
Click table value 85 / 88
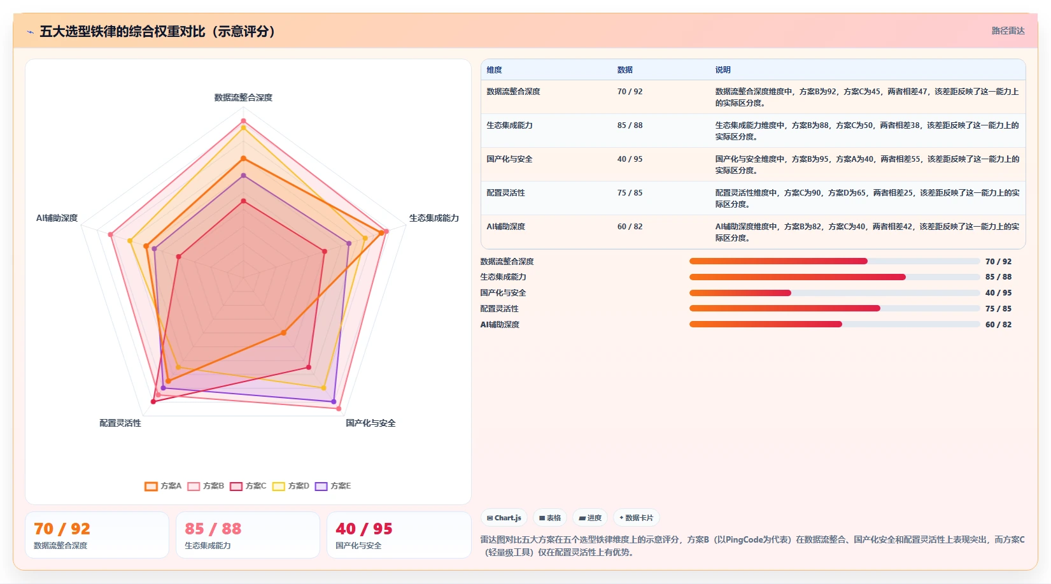click(x=630, y=125)
